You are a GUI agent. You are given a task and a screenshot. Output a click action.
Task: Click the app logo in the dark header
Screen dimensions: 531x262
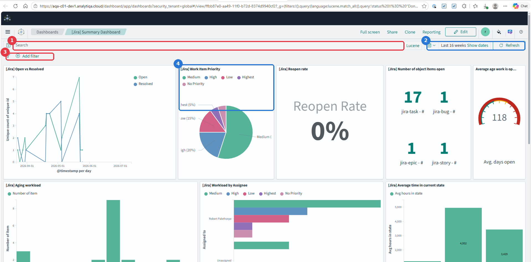(x=7, y=18)
